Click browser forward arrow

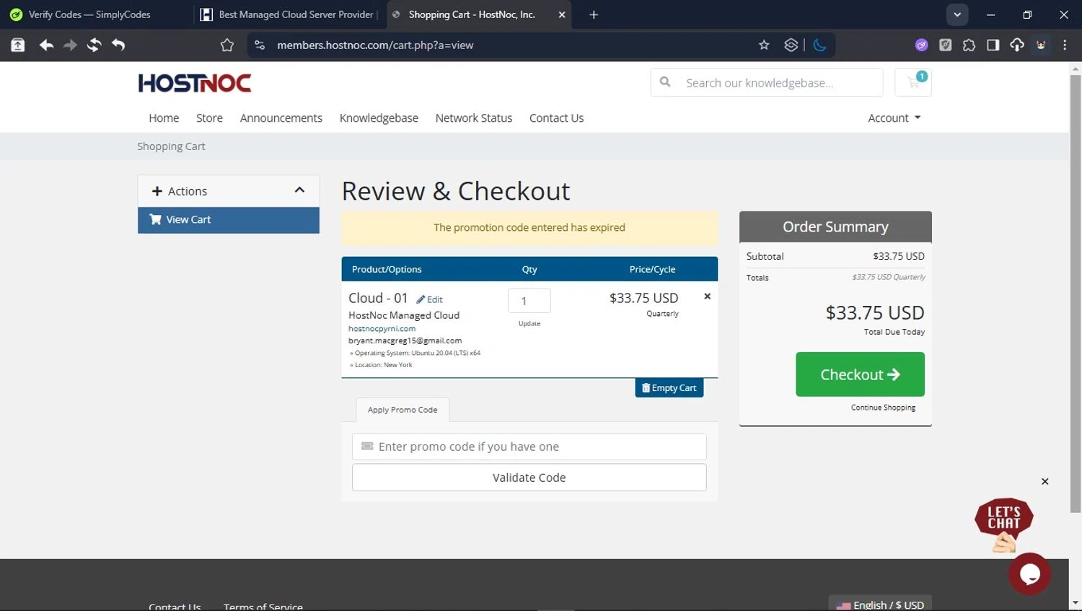(x=70, y=45)
